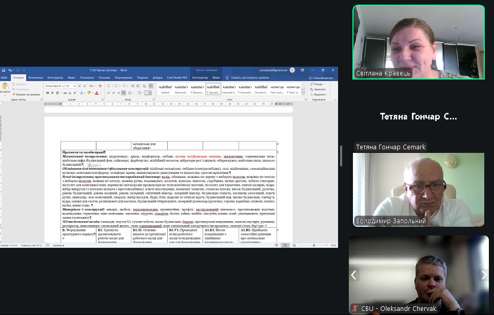Select the Format Painter tool
The height and width of the screenshot is (315, 494).
point(27,94)
